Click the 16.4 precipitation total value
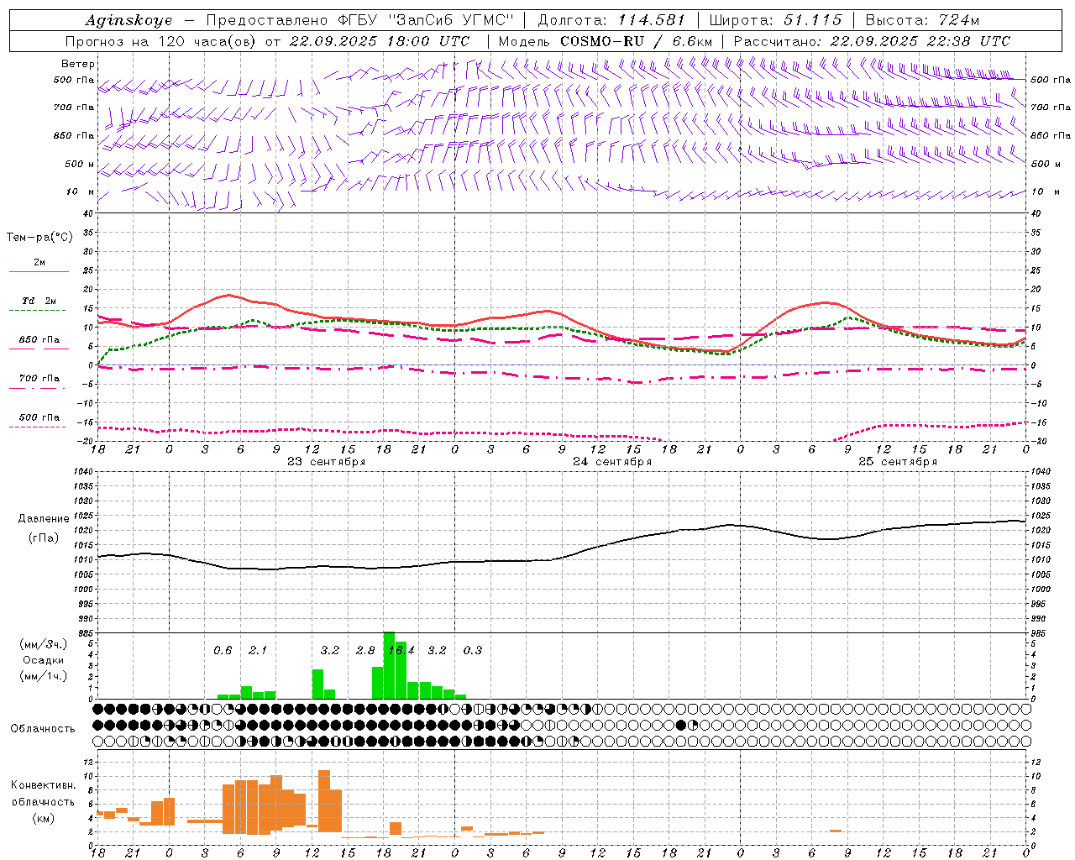 tap(401, 650)
